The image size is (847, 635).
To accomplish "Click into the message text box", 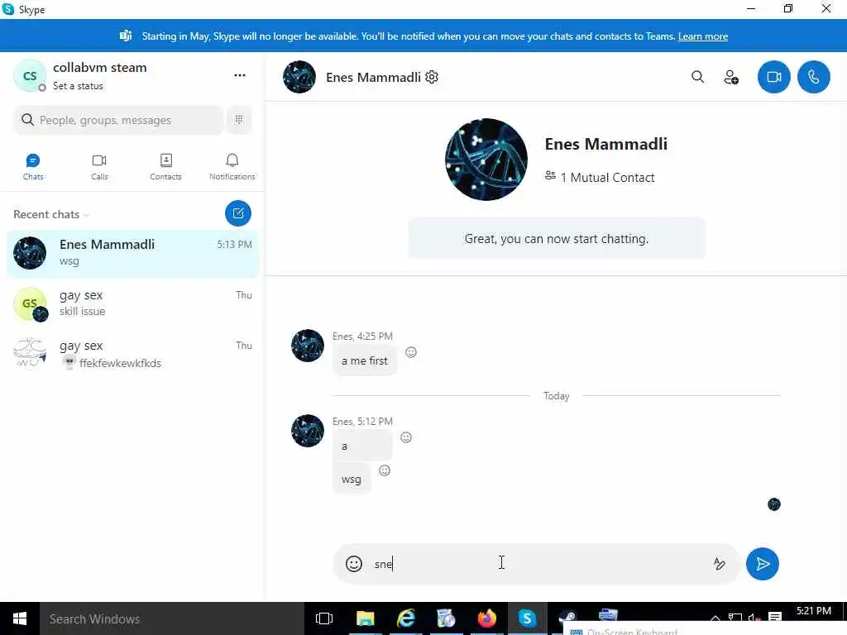I will coord(538,564).
